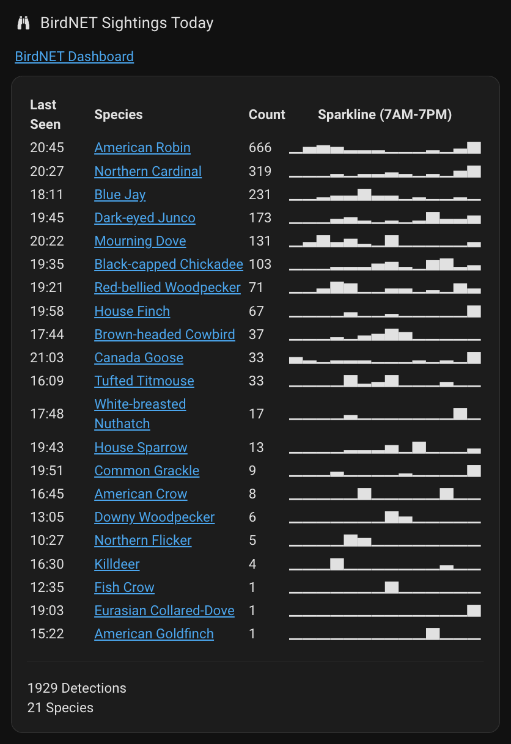
Task: Visit the Black-capped Chickadee link
Action: 169,264
